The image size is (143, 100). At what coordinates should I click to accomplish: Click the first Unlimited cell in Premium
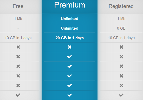(x=70, y=19)
